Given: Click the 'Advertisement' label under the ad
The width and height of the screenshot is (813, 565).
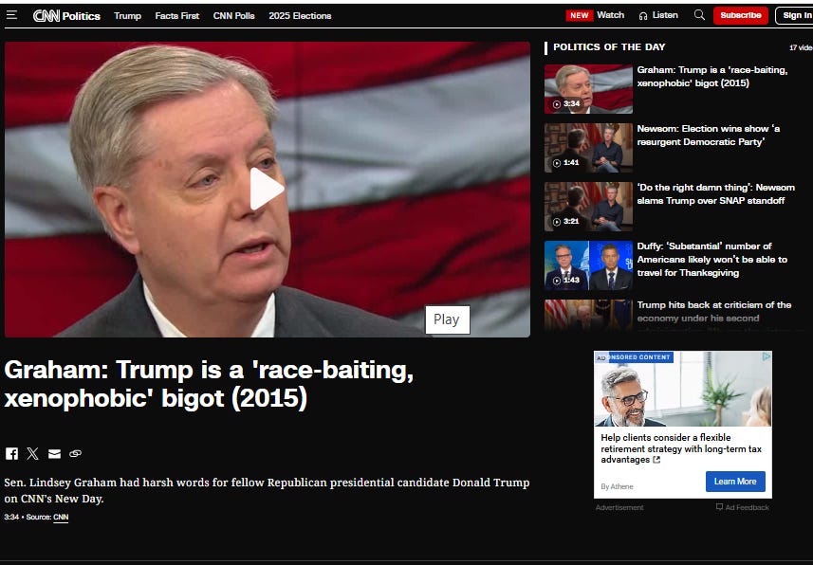Looking at the screenshot, I should 619,507.
